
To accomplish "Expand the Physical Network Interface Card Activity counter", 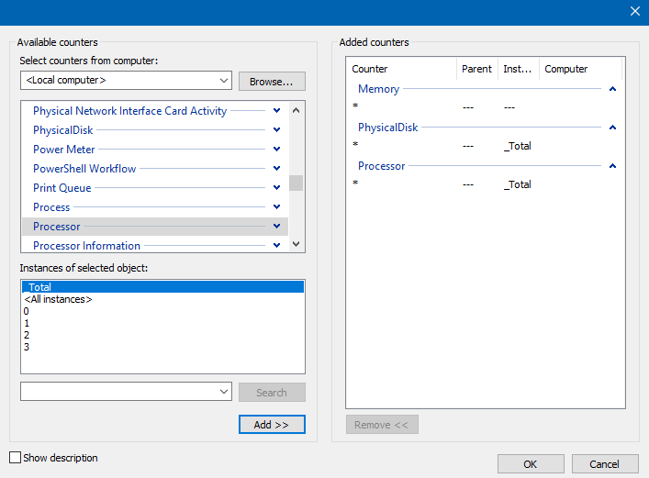I will click(276, 111).
